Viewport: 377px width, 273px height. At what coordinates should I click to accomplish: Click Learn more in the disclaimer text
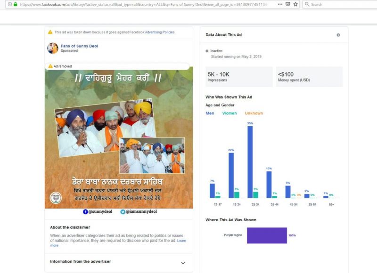[x=54, y=245]
